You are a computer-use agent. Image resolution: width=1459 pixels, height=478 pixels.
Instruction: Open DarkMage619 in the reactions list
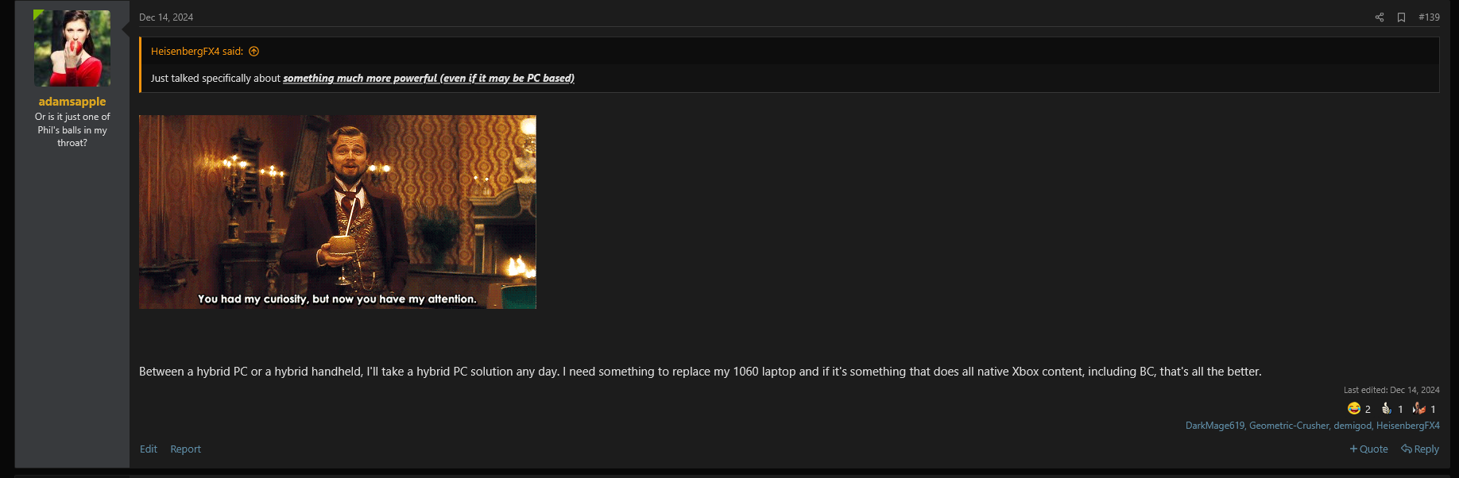coord(1215,426)
